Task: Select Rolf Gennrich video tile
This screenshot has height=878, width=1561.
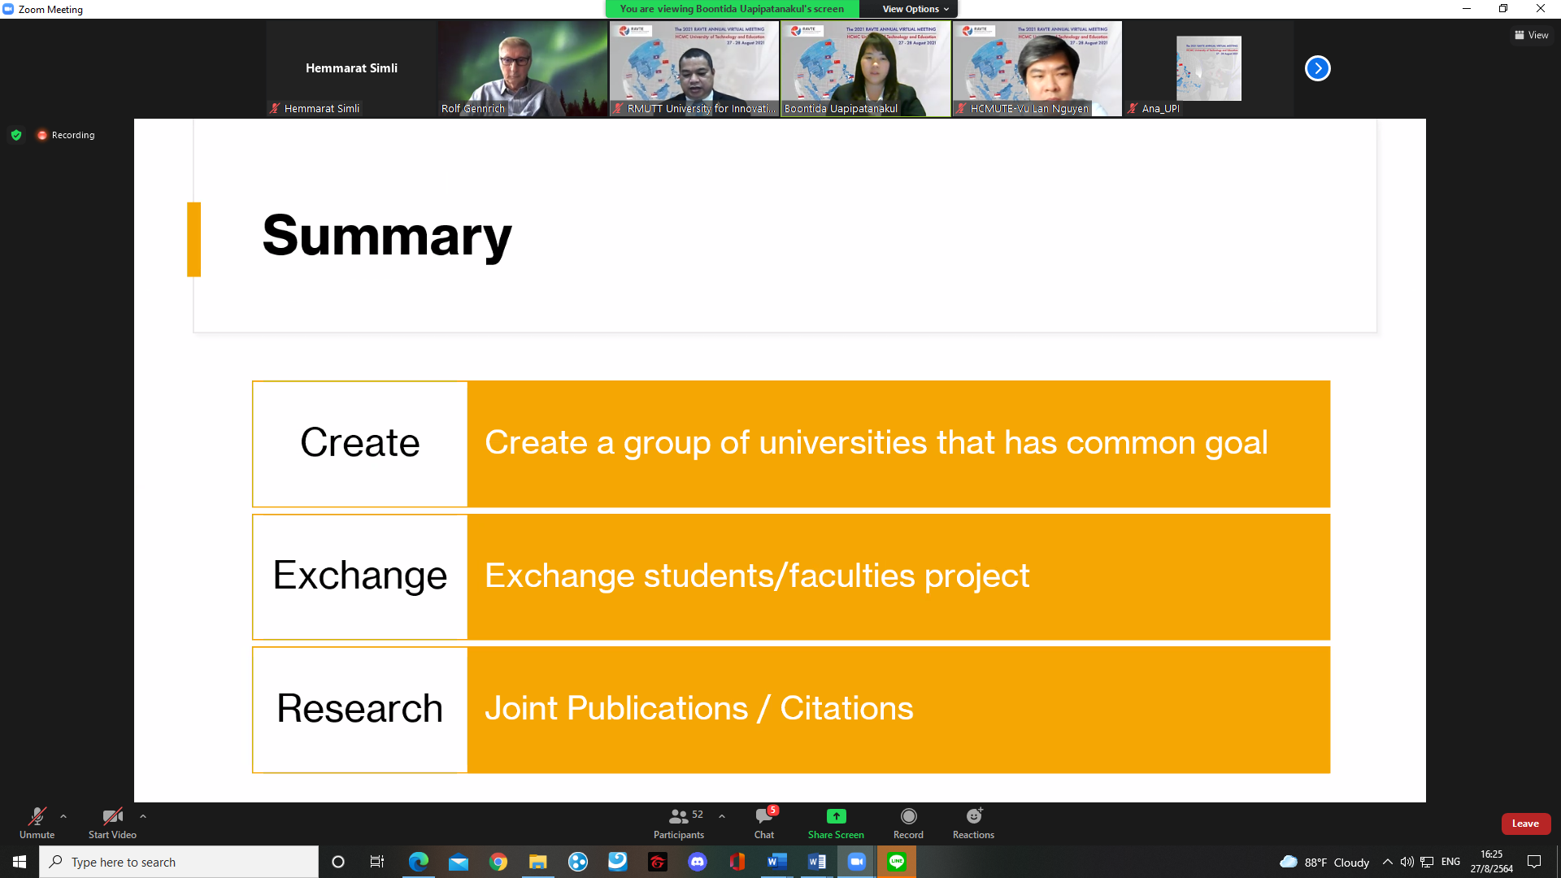Action: pos(523,68)
